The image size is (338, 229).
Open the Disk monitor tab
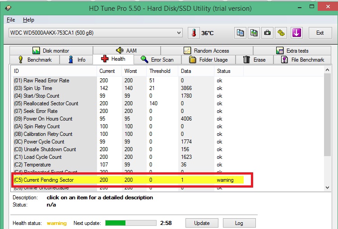click(x=51, y=51)
